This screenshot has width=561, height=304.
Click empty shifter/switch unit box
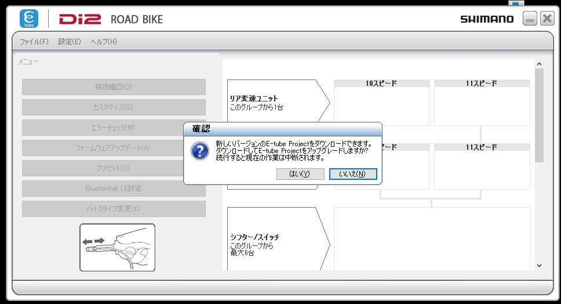click(x=432, y=239)
